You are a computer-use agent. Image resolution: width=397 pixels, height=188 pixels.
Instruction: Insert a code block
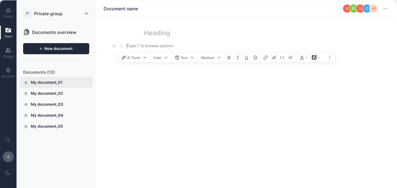tap(290, 58)
